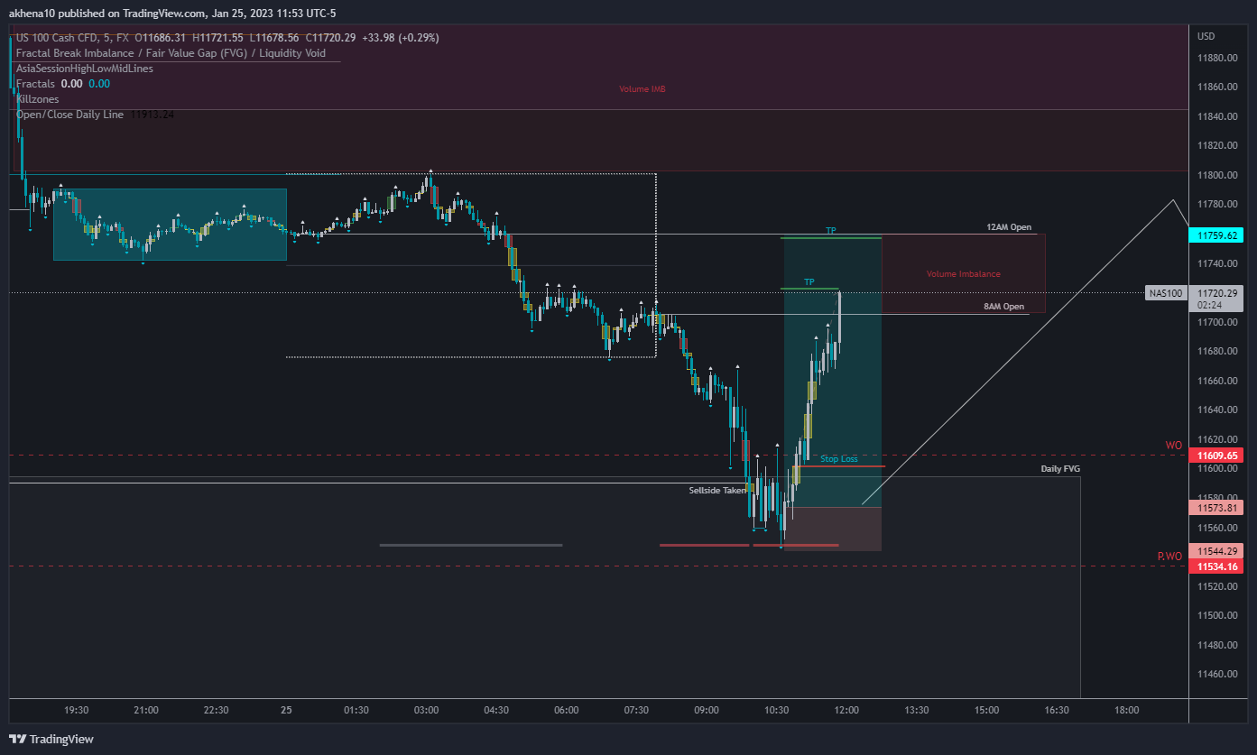Click the 10:30 time axis label

pos(776,710)
